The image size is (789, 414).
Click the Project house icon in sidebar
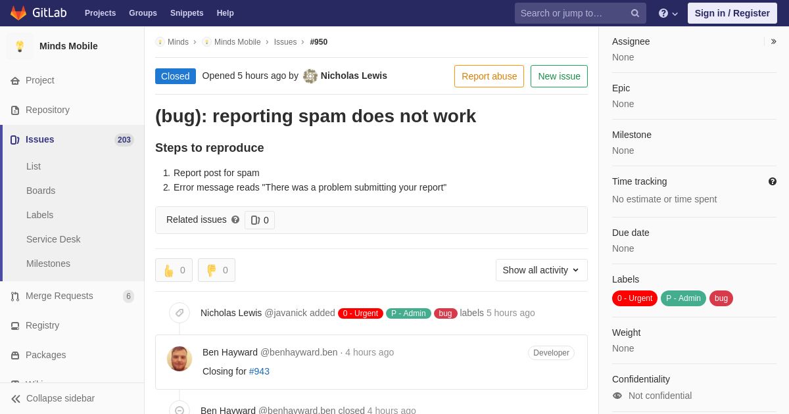pyautogui.click(x=15, y=81)
